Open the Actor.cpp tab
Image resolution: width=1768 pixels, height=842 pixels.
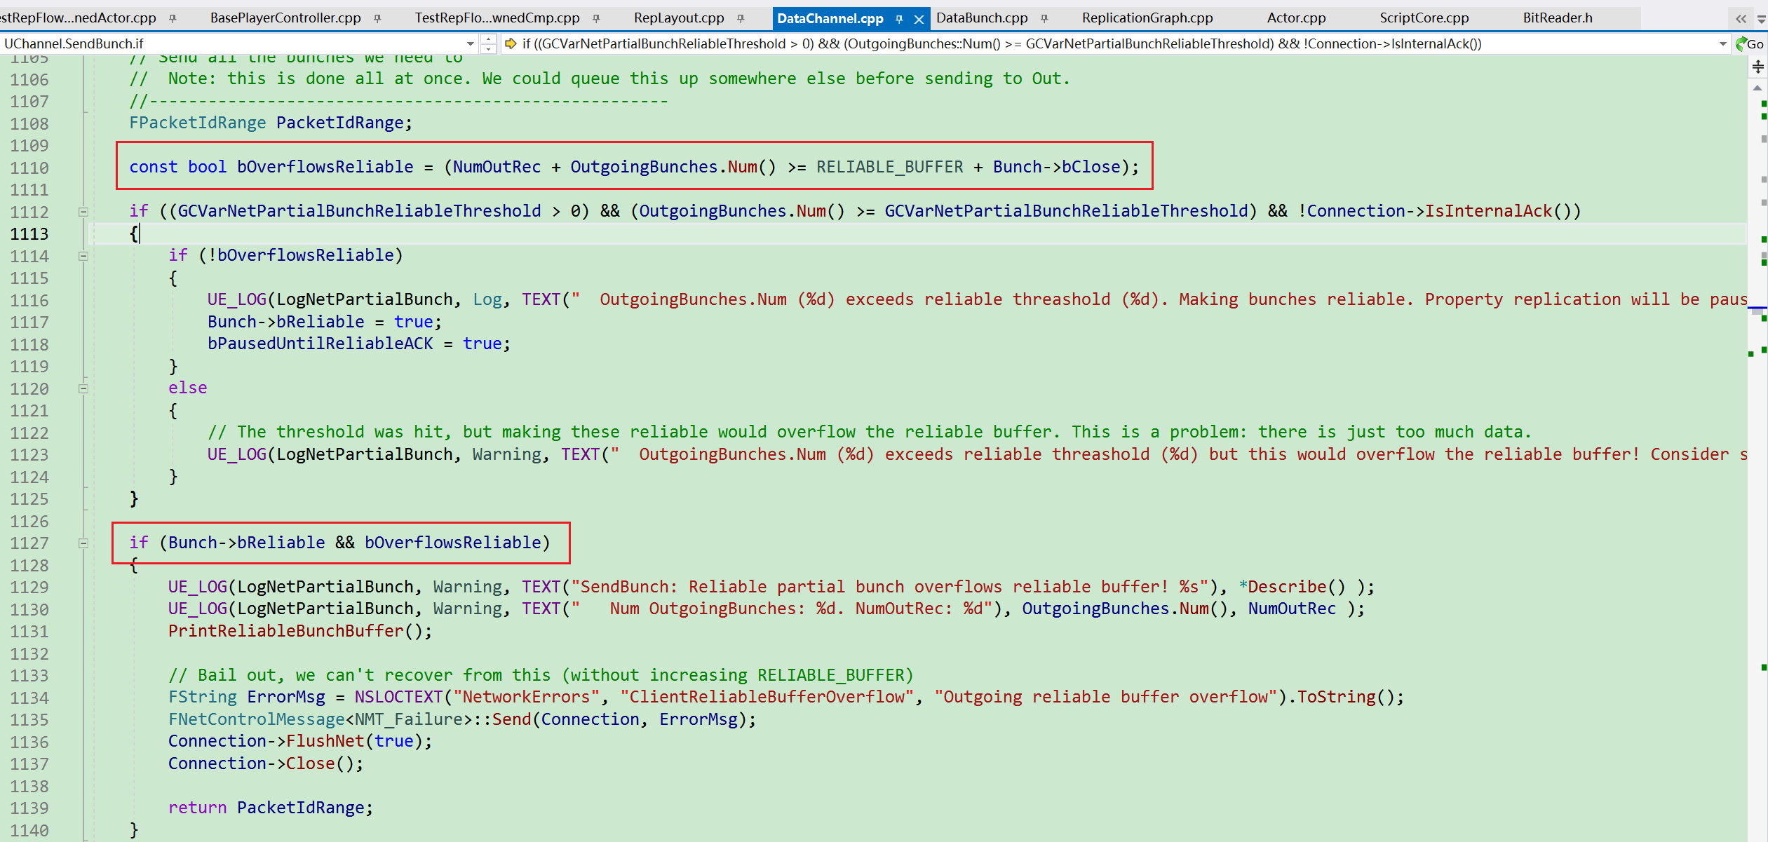click(1296, 18)
